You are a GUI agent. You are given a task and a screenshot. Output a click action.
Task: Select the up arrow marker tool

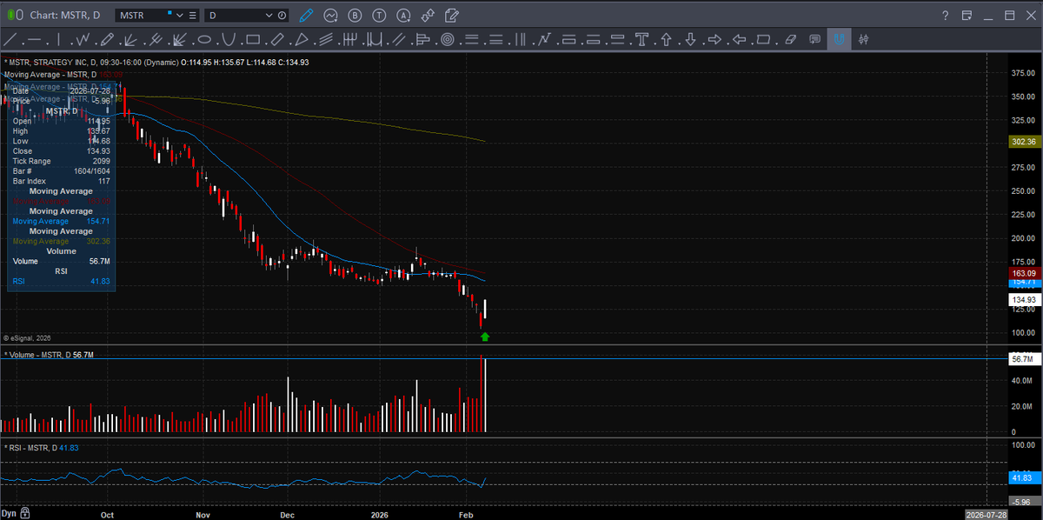tap(667, 39)
